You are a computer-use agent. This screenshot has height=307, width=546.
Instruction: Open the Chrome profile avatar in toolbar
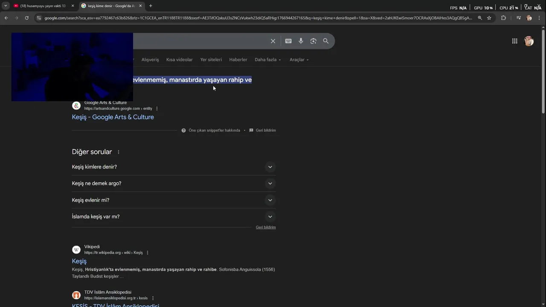click(529, 18)
